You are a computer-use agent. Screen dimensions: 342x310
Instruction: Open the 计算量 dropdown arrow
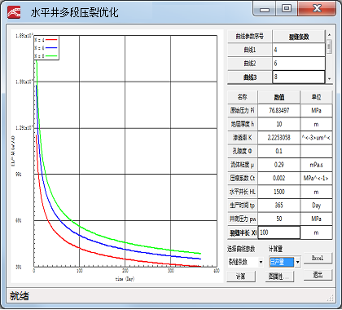coord(298,262)
